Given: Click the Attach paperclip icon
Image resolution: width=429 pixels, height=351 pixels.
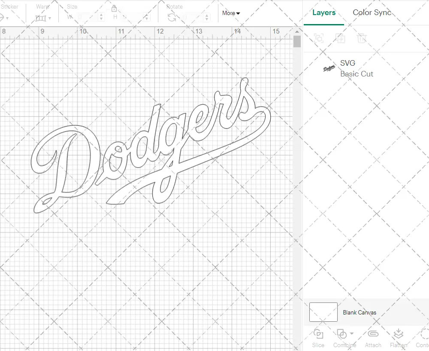Looking at the screenshot, I should click(373, 334).
